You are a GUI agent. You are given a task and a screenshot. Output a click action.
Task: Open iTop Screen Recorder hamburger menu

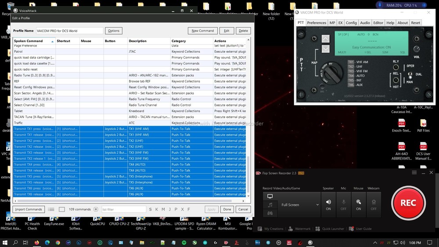pyautogui.click(x=414, y=173)
